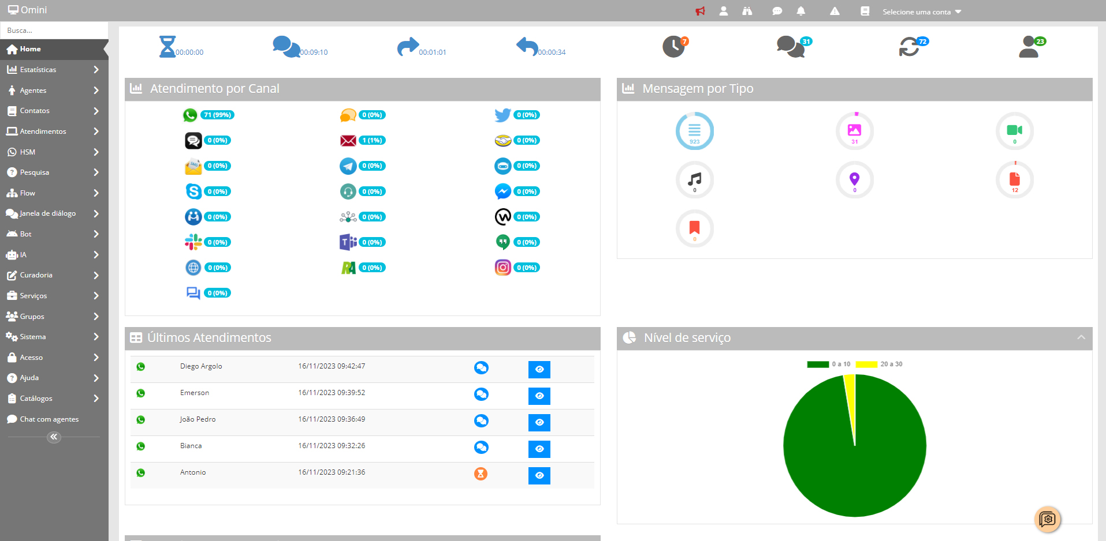Click the megaphone announcements icon
Image resolution: width=1106 pixels, height=541 pixels.
[x=700, y=11]
